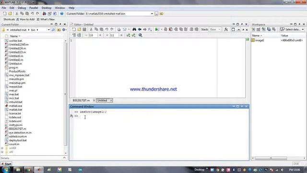Save the file in Editor toolbar
The height and width of the screenshot is (173, 307).
pyautogui.click(x=84, y=29)
